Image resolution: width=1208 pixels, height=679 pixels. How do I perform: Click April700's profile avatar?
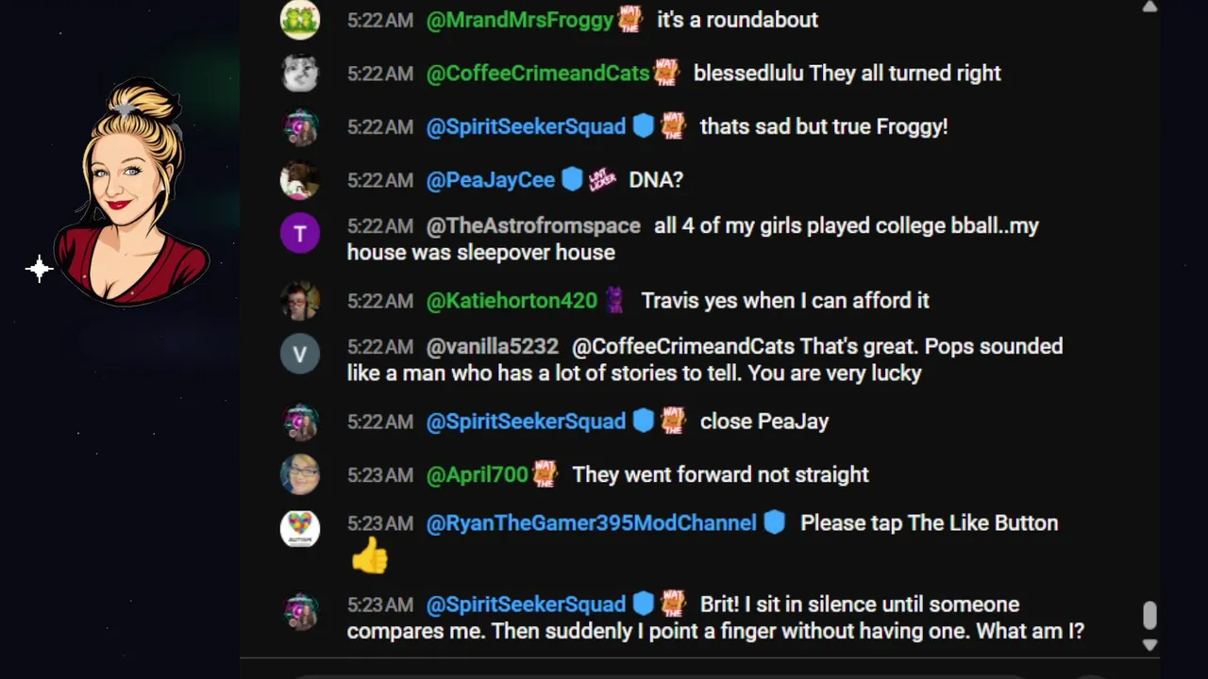(300, 474)
